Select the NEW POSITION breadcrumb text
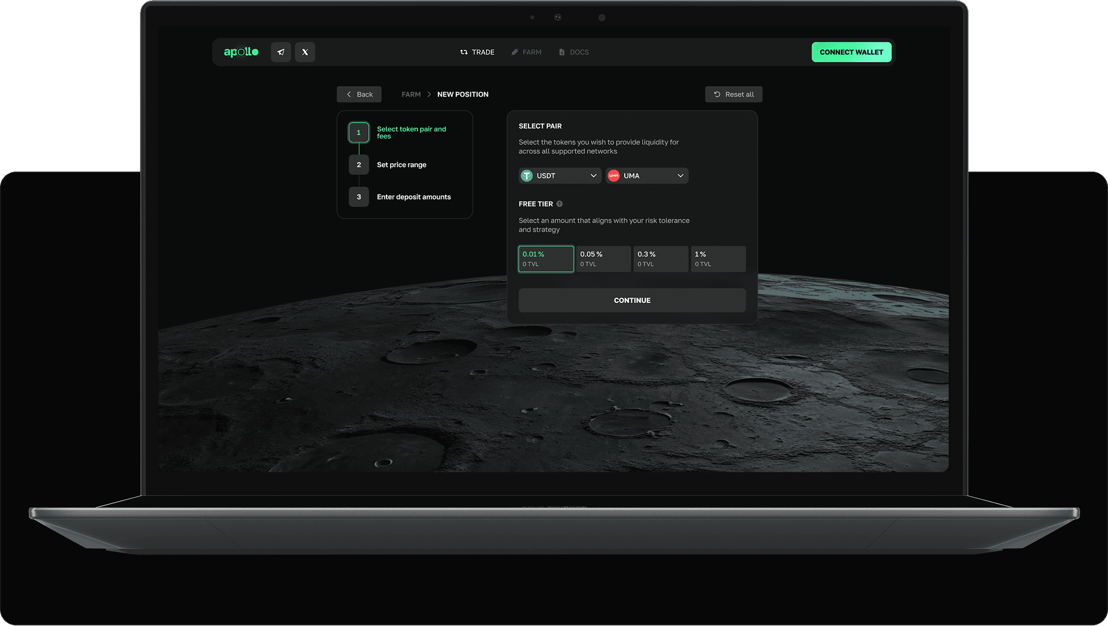This screenshot has height=626, width=1108. (x=463, y=94)
